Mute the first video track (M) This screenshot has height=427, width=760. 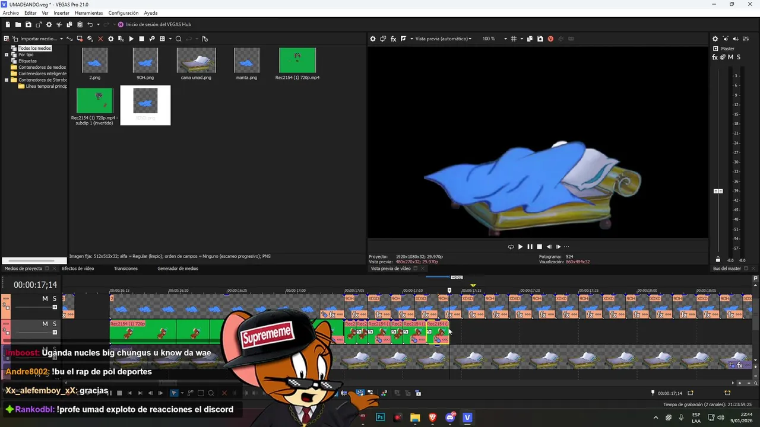pyautogui.click(x=45, y=298)
